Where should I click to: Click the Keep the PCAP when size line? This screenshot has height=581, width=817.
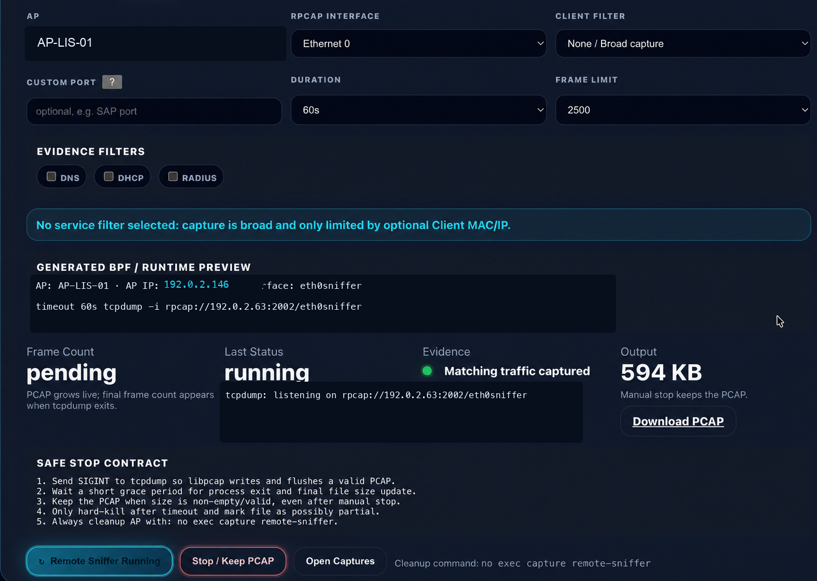tap(219, 501)
